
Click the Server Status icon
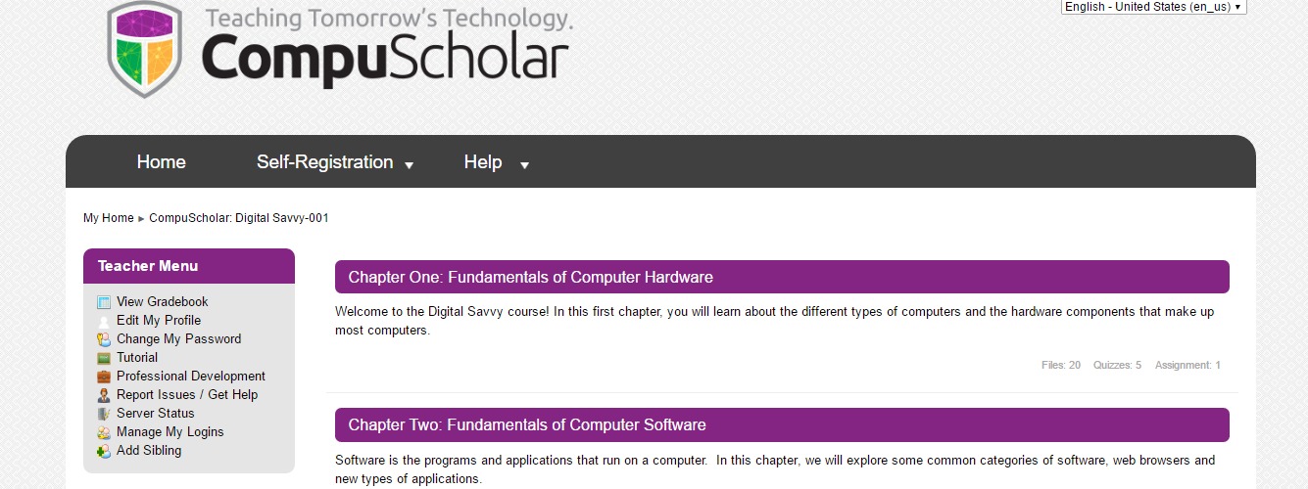(104, 414)
